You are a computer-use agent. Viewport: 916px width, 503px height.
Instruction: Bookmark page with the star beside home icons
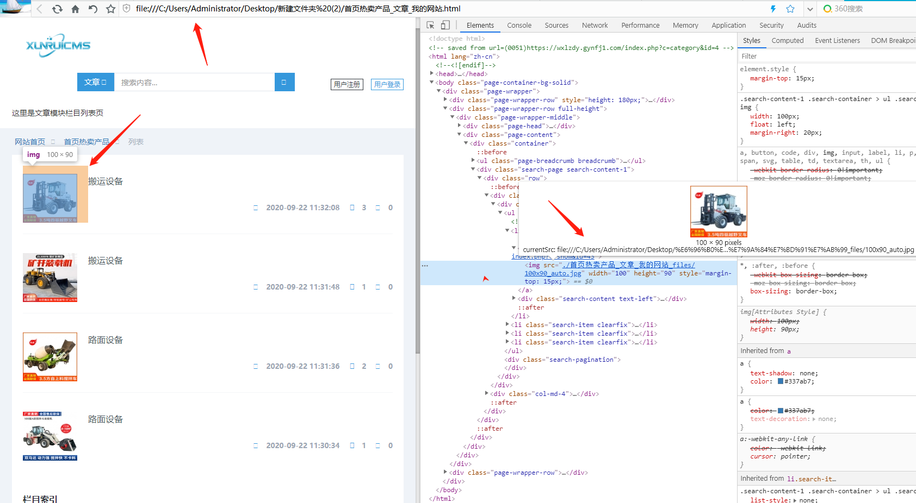point(111,9)
